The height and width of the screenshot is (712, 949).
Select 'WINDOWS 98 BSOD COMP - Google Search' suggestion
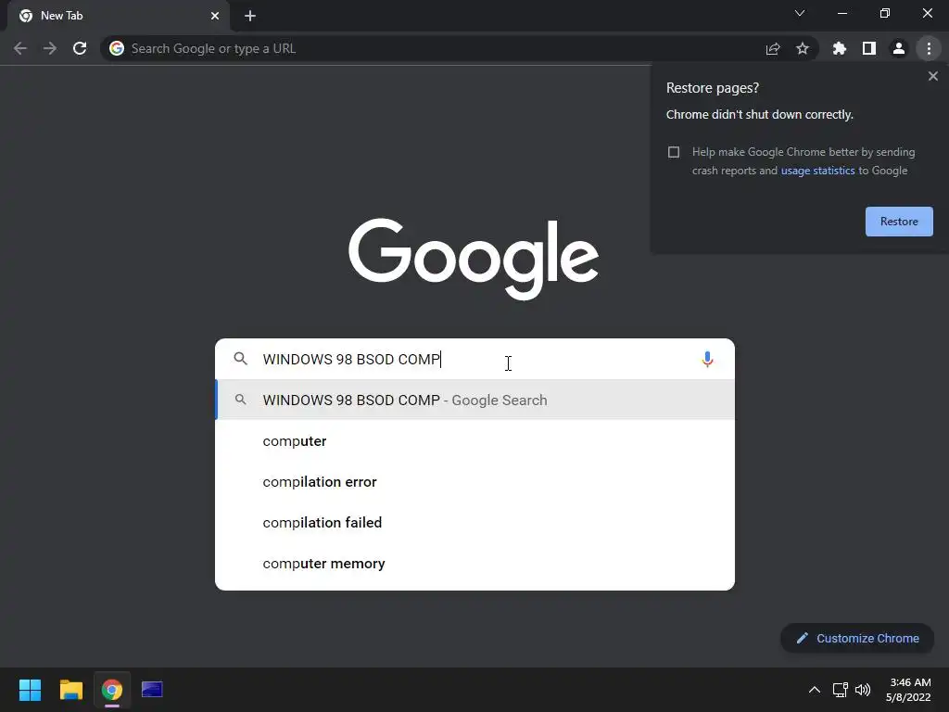[474, 400]
